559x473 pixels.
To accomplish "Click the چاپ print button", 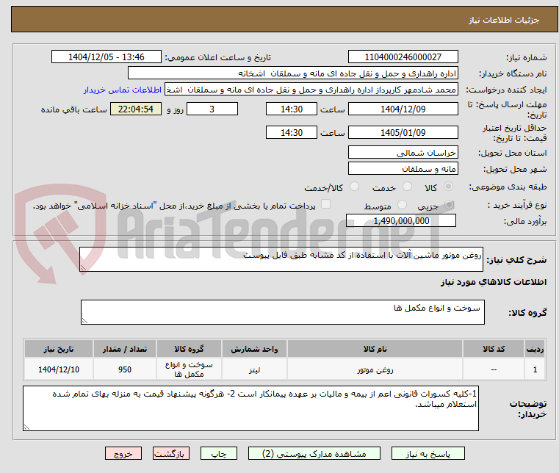I will [219, 454].
